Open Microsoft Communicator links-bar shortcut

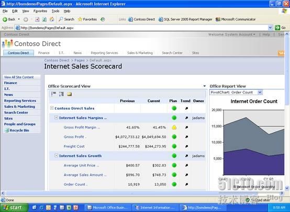(236, 19)
